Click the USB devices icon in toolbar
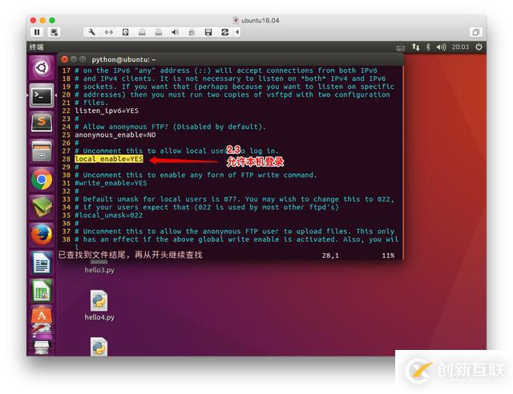 [x=192, y=32]
